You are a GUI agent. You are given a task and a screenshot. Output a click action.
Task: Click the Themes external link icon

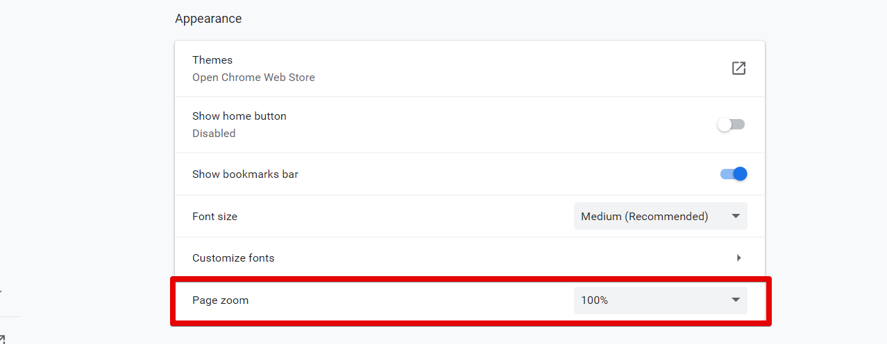[x=738, y=68]
